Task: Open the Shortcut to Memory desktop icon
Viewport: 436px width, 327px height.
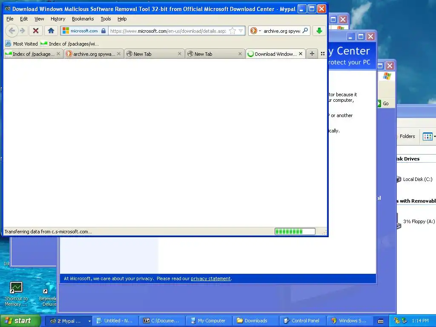Action: tap(16, 294)
